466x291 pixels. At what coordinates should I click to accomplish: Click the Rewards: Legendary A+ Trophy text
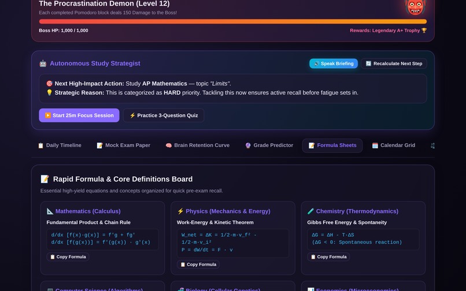click(388, 30)
